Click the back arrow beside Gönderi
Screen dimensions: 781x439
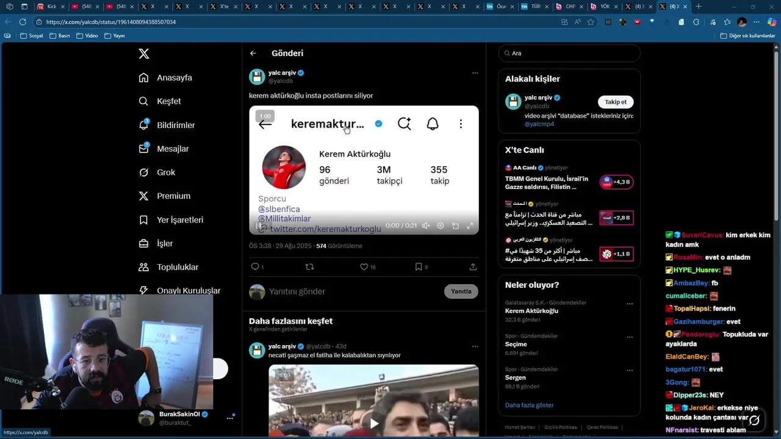253,53
